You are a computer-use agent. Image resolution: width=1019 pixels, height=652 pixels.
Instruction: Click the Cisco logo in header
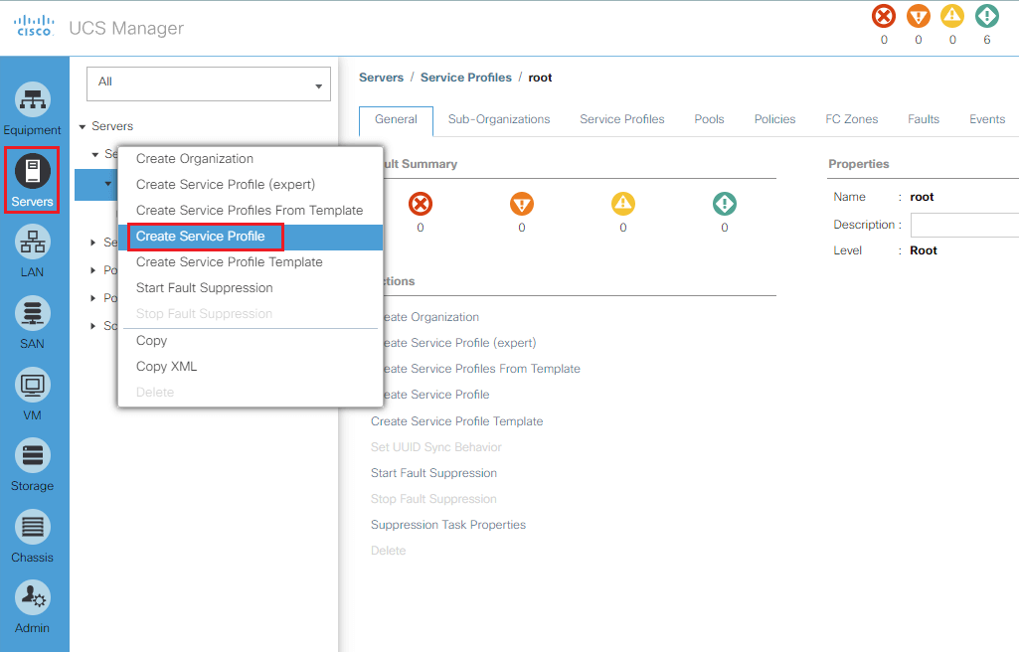click(34, 26)
